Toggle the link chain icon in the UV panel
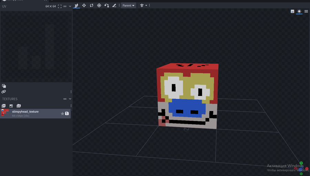310x176 pixels. tap(4, 91)
